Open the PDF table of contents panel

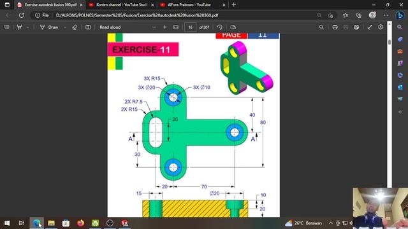click(x=6, y=27)
